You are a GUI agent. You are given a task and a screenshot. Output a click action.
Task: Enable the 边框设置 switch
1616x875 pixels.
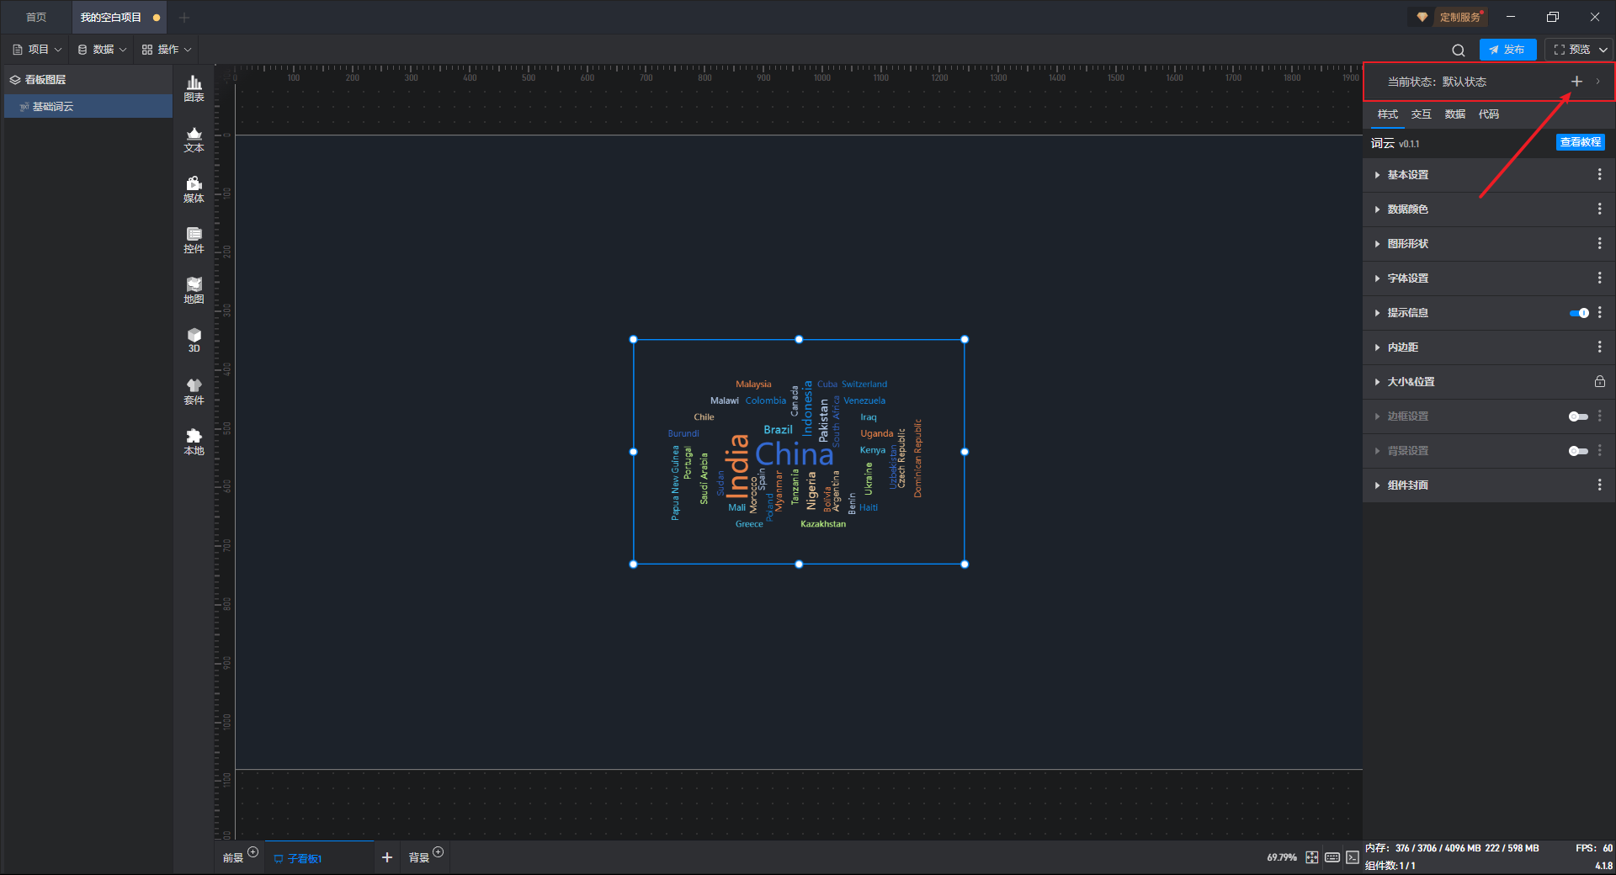1578,416
